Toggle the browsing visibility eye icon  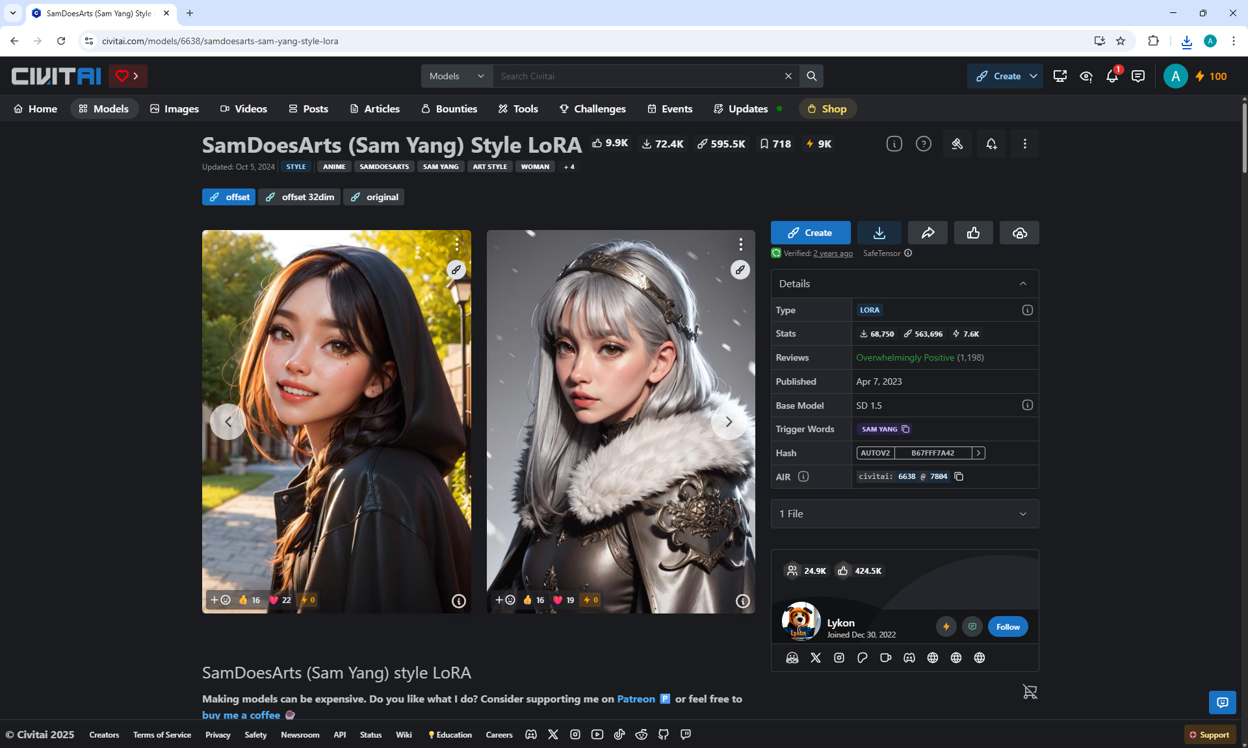point(1086,76)
